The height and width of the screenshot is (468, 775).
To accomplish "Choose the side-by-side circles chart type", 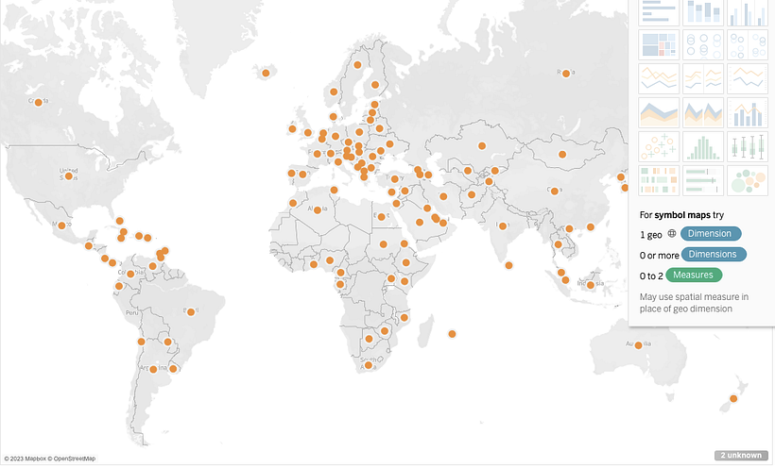I will 748,45.
